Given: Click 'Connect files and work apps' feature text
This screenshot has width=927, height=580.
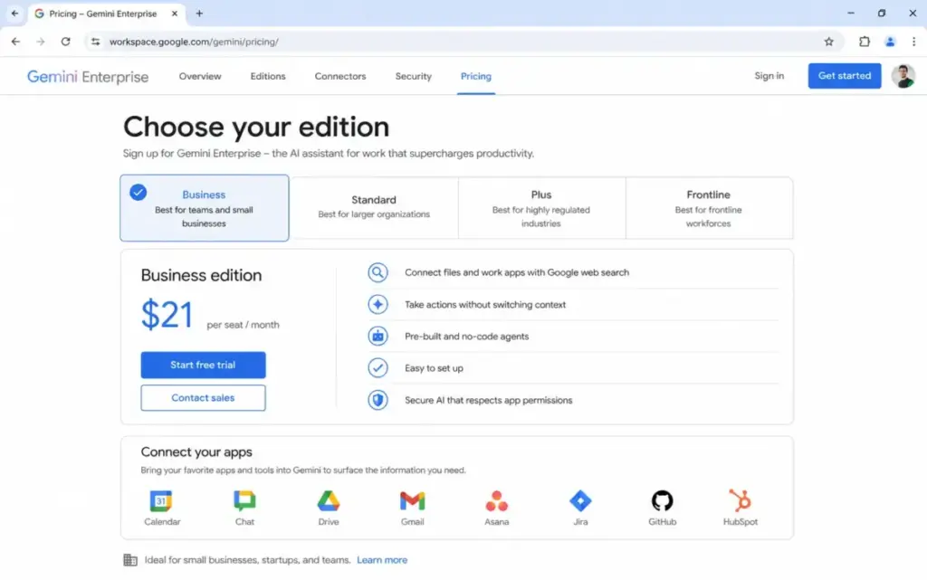Looking at the screenshot, I should click(517, 272).
